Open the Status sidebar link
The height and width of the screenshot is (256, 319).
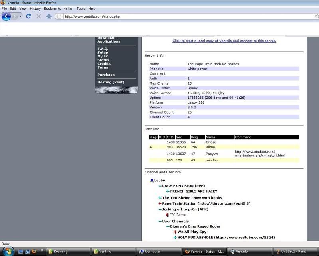pos(103,60)
